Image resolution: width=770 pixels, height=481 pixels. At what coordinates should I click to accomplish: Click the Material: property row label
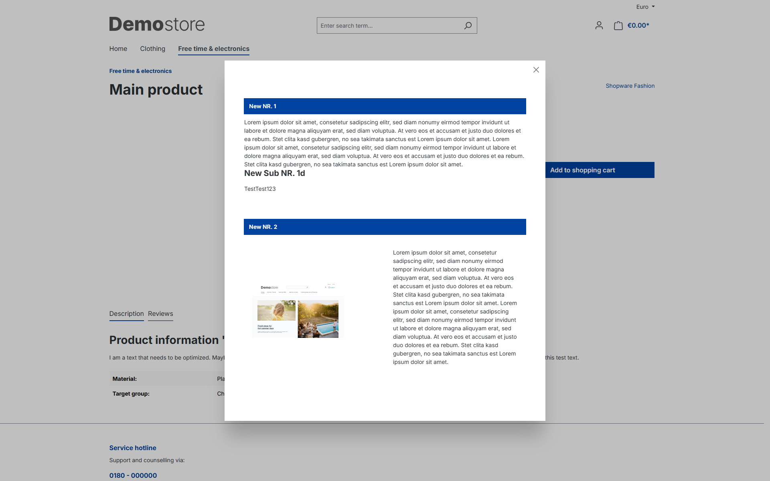coord(125,379)
